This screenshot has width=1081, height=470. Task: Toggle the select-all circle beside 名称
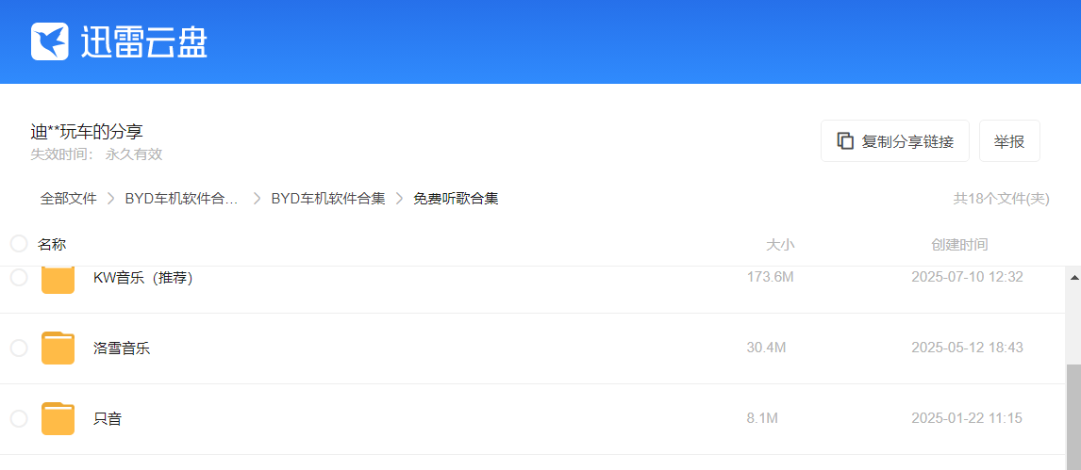19,244
